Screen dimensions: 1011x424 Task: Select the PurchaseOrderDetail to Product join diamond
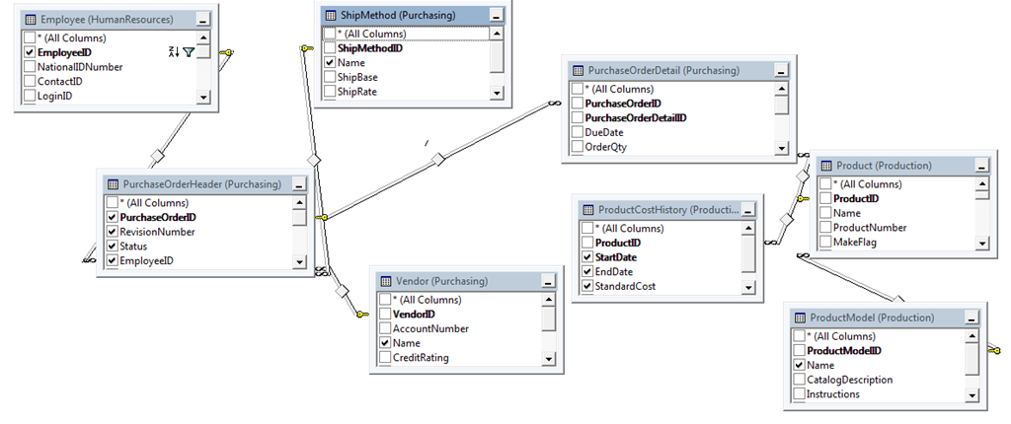click(803, 176)
